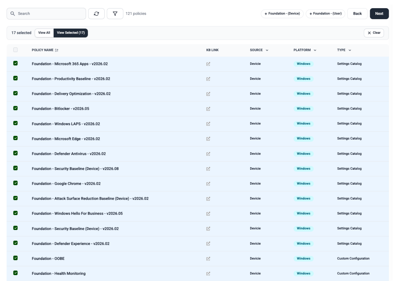The width and height of the screenshot is (395, 281).
Task: Click Windows platform tag on Bitlocker row
Action: click(304, 108)
